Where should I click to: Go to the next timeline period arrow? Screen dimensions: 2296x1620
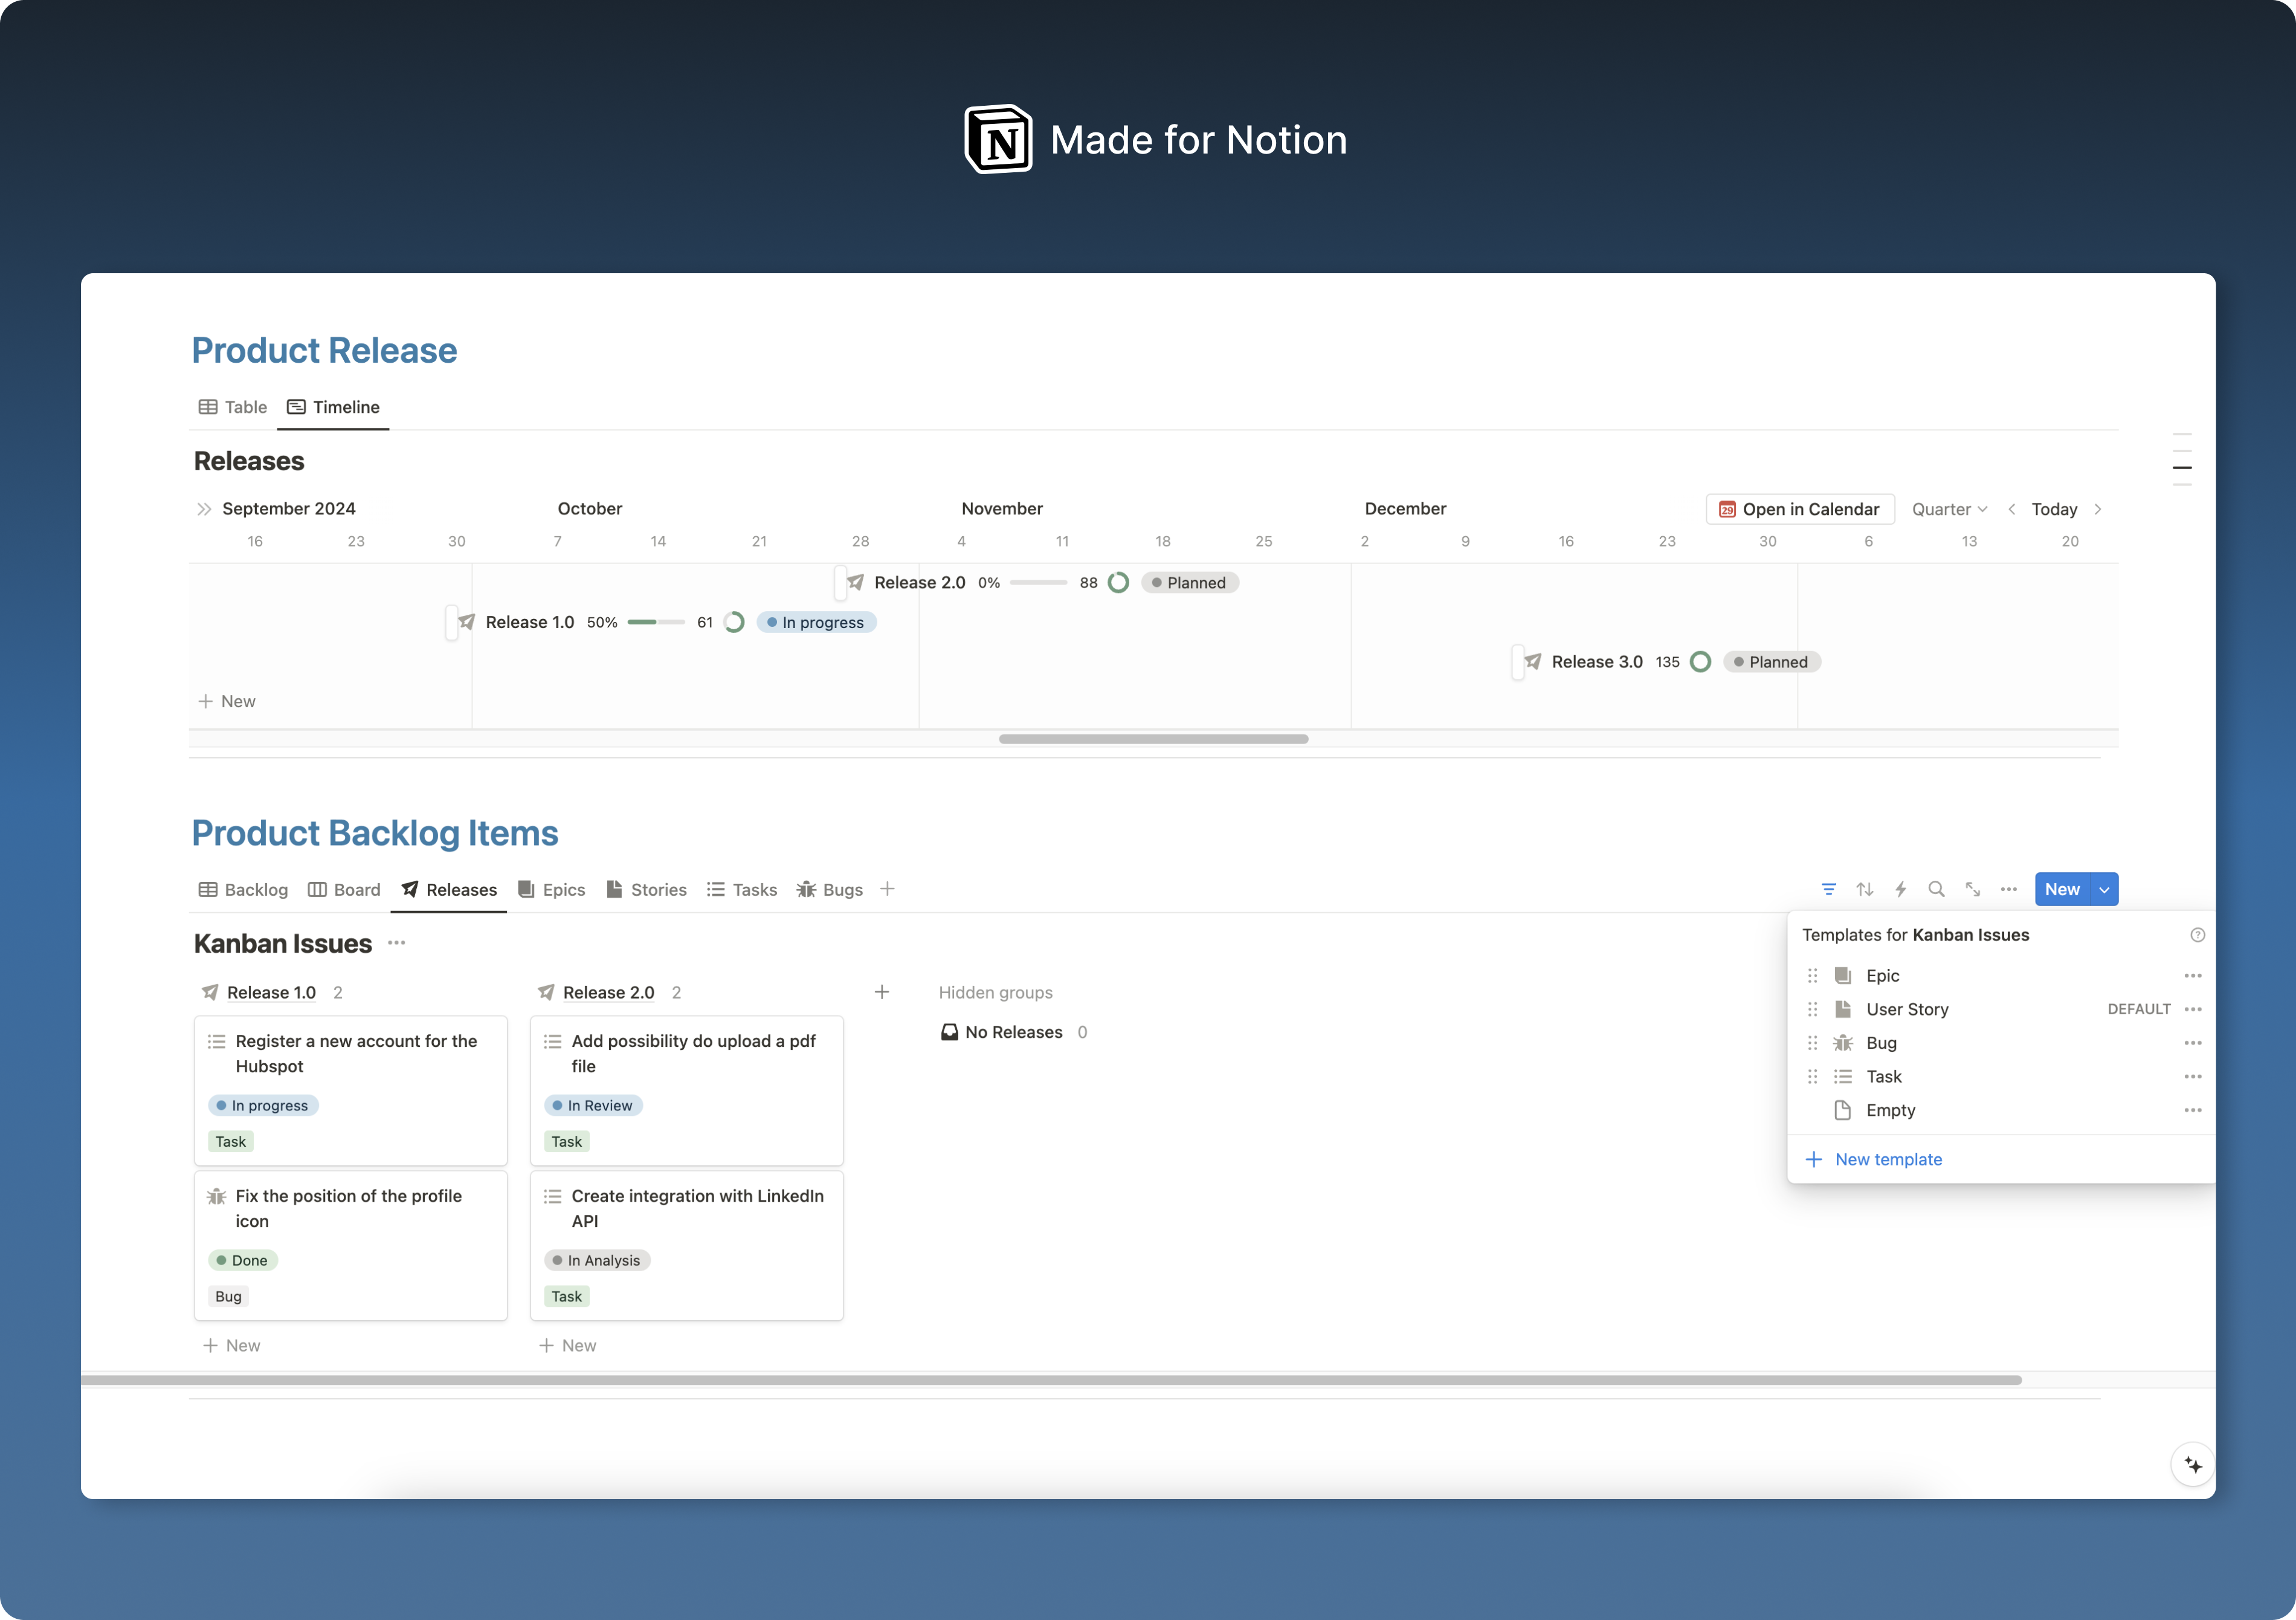2098,510
